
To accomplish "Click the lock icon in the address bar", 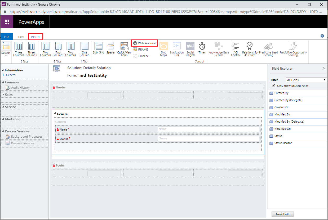I will coord(5,12).
